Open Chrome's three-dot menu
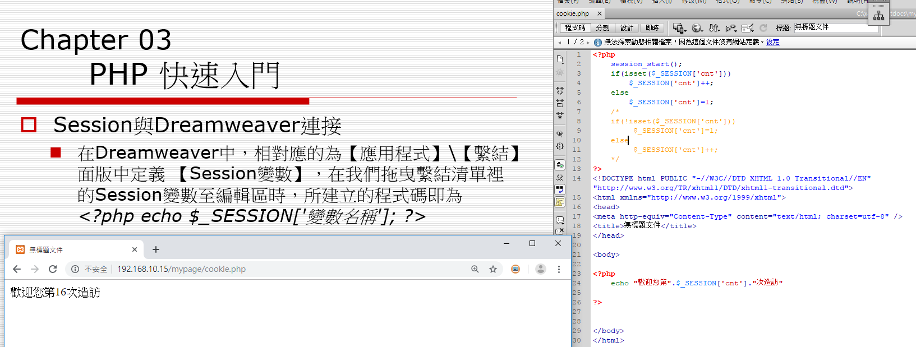Viewport: 916px width, 347px height. point(559,269)
